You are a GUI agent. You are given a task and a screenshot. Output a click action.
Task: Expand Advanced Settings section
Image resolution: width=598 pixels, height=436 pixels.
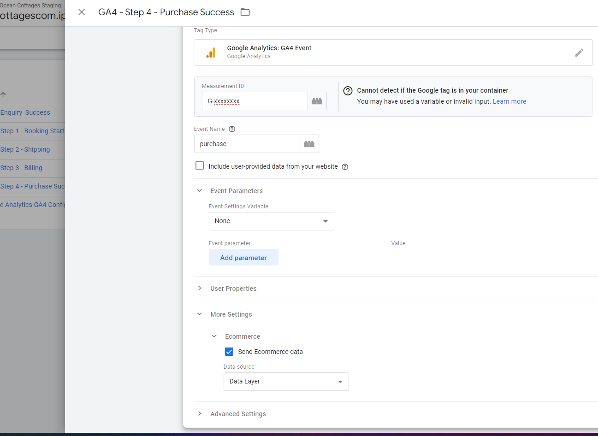(200, 413)
